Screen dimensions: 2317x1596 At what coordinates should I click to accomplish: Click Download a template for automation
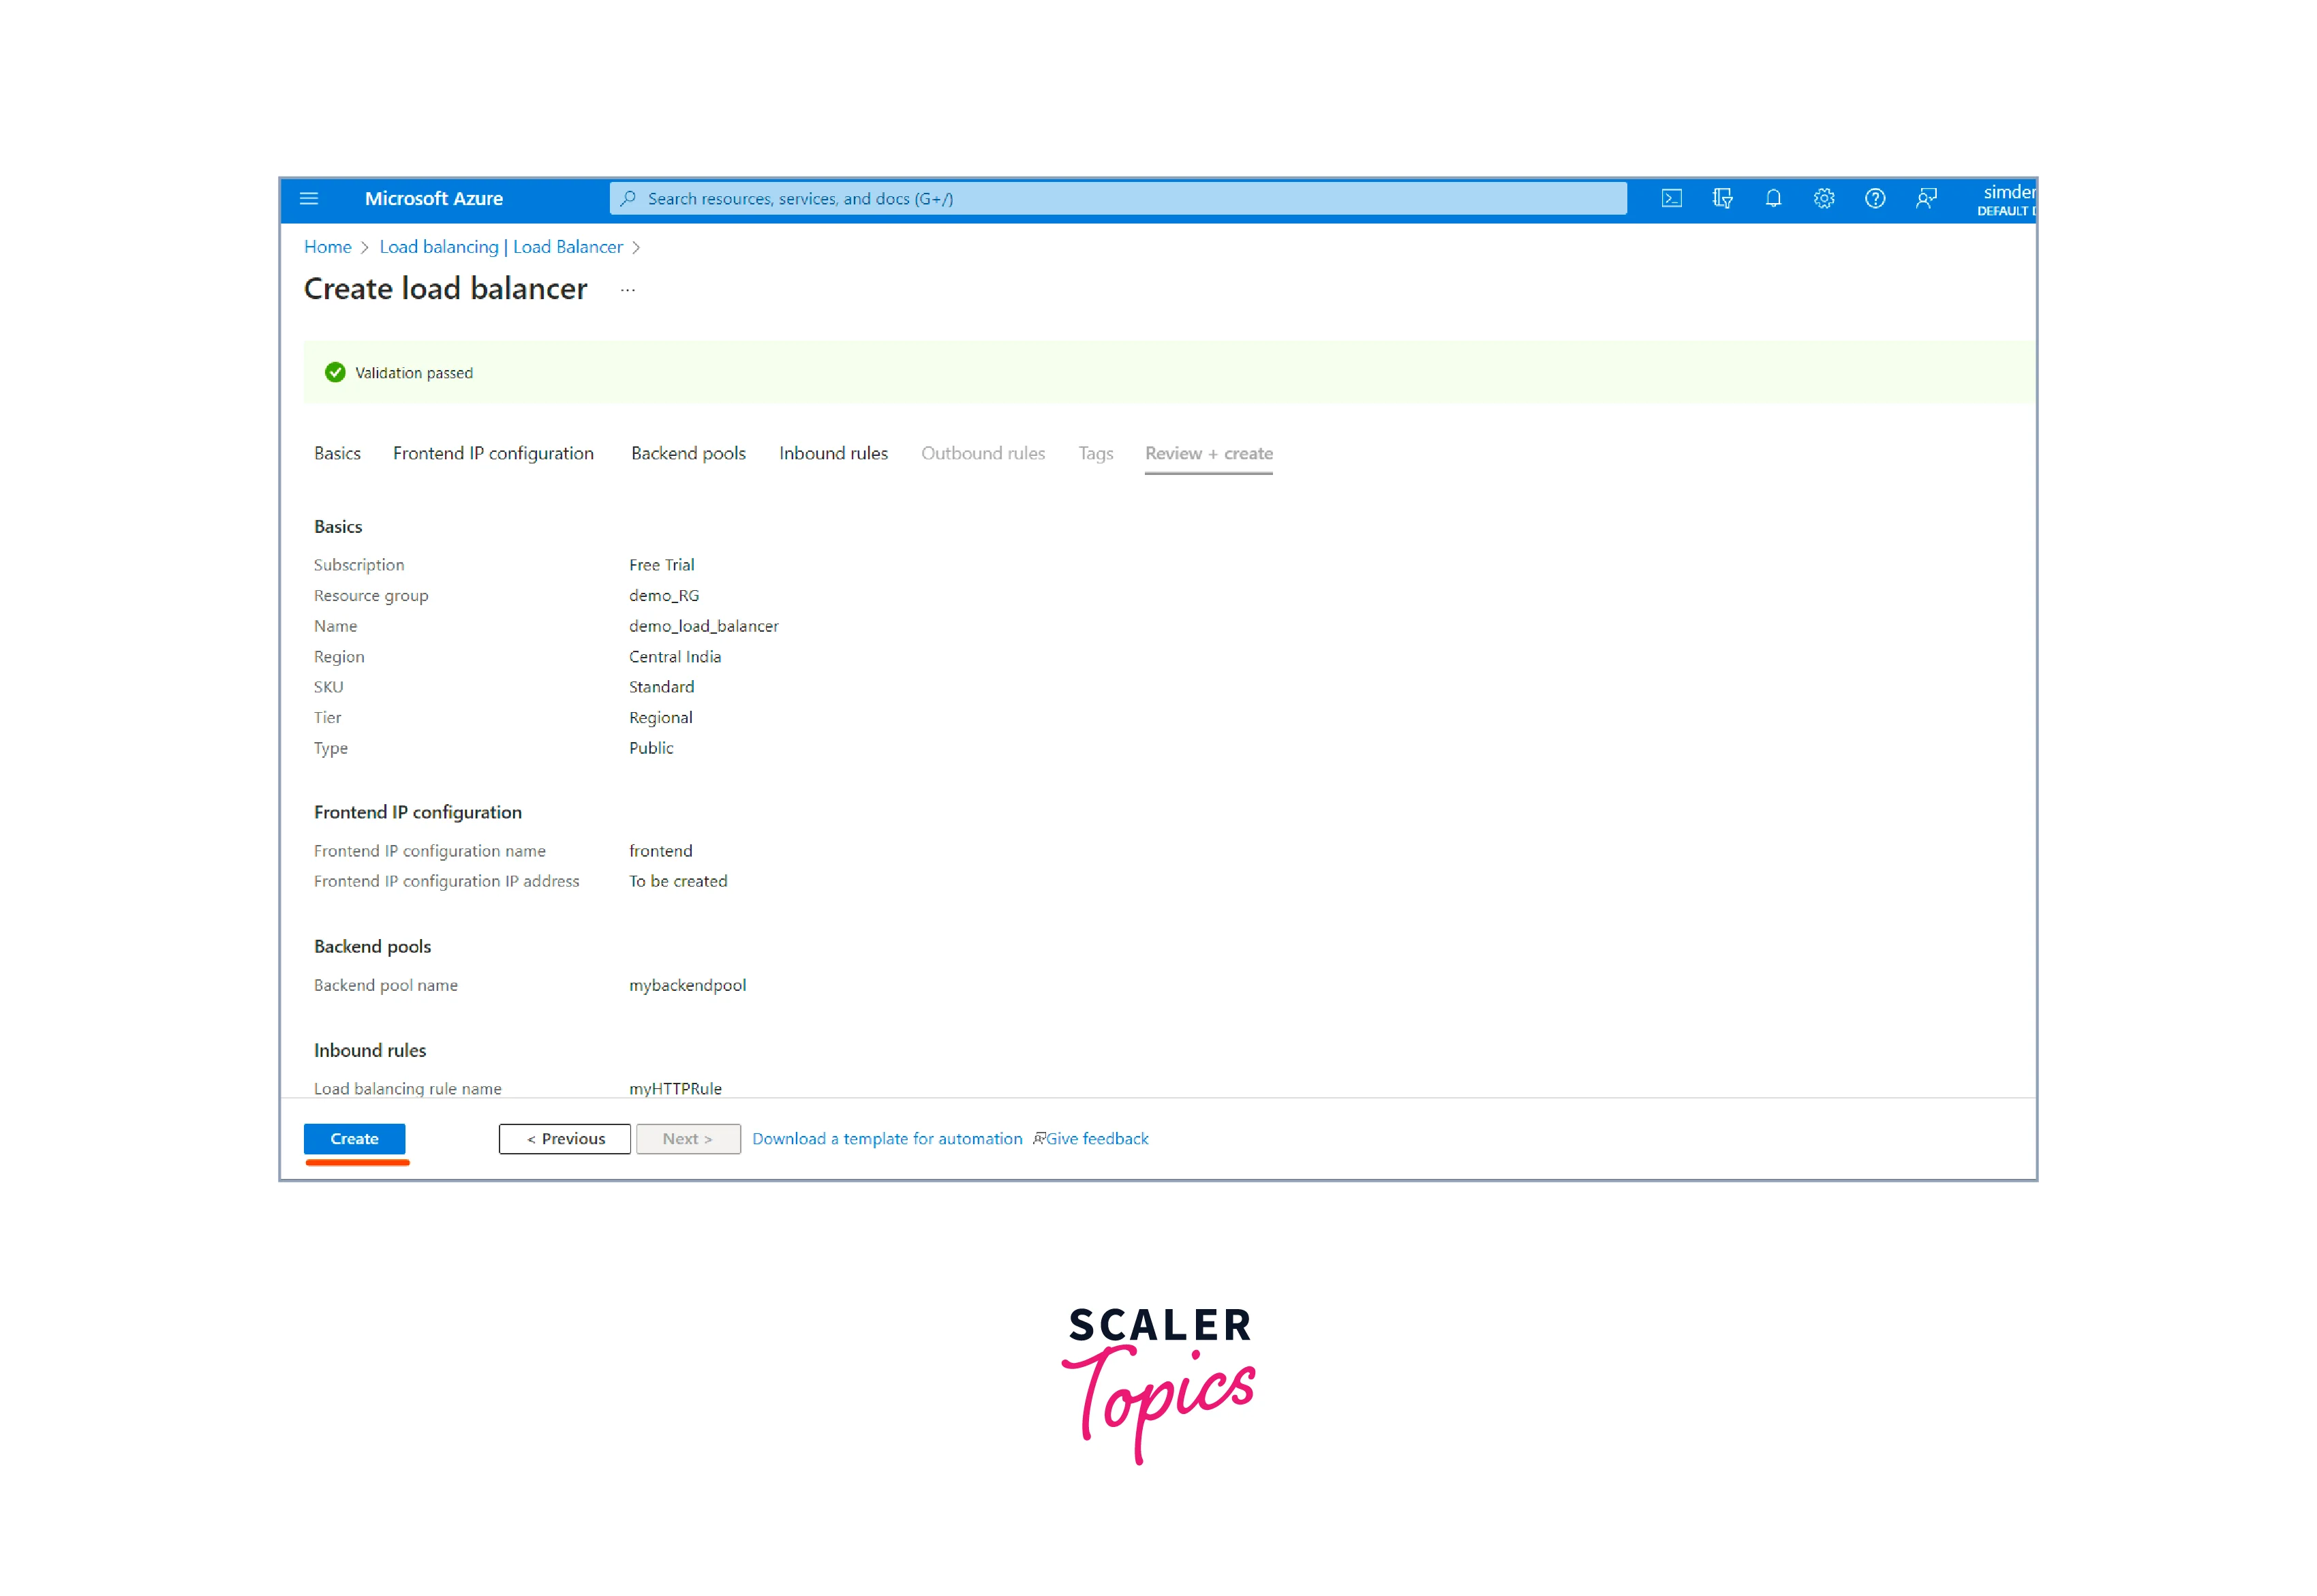coord(887,1139)
